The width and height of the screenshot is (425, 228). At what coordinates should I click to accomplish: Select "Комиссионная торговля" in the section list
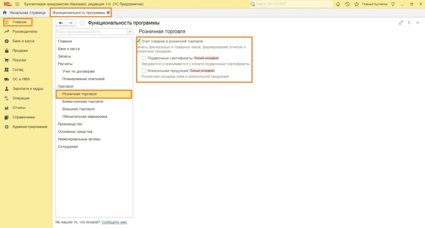(83, 101)
